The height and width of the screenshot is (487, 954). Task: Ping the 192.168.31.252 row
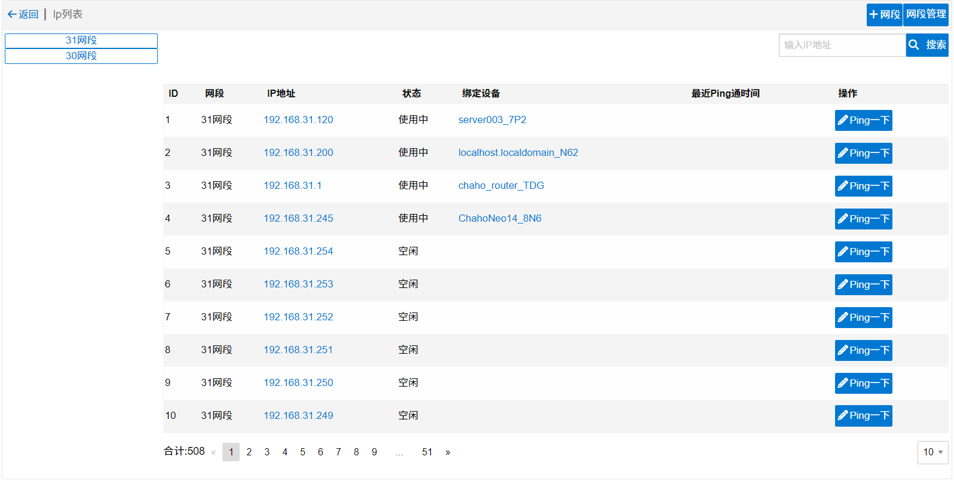pyautogui.click(x=863, y=317)
